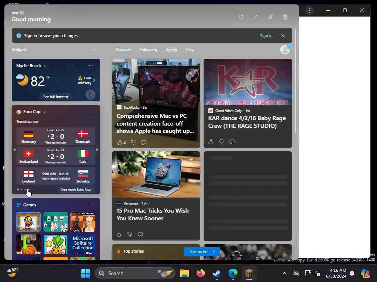This screenshot has width=377, height=282.
Task: Click the Sign in link
Action: pyautogui.click(x=266, y=36)
